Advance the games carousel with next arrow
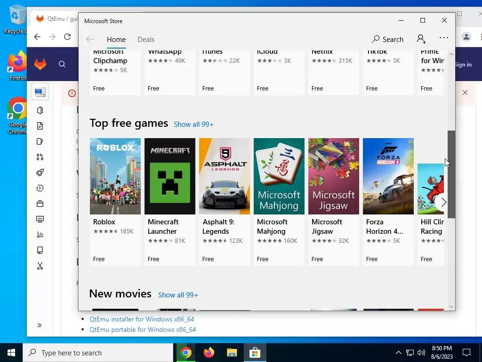 tap(443, 202)
